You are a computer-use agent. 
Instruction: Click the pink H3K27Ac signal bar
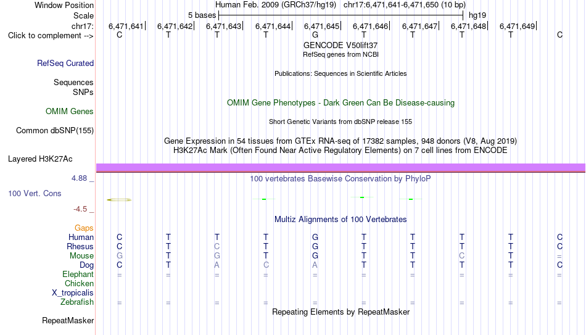tap(341, 168)
